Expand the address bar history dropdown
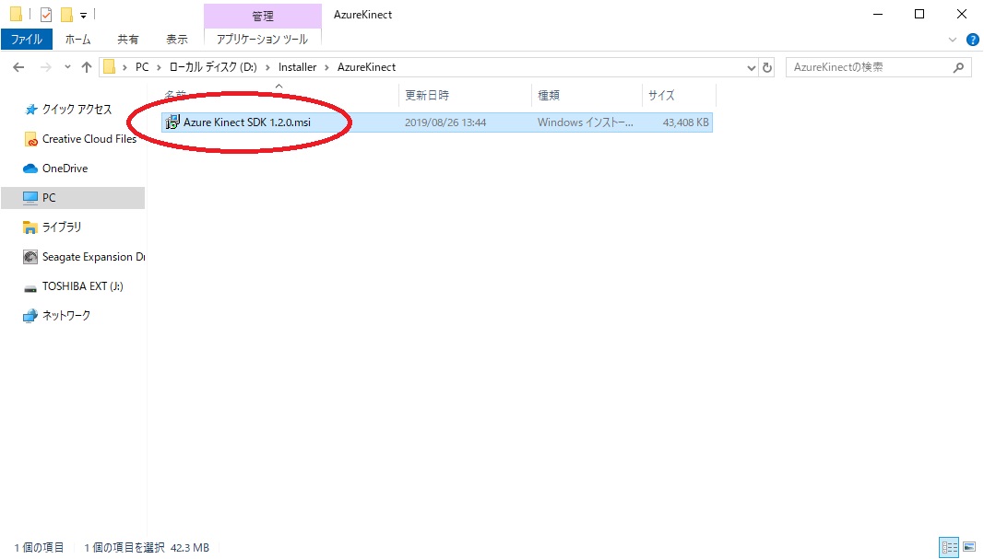984x559 pixels. click(752, 67)
